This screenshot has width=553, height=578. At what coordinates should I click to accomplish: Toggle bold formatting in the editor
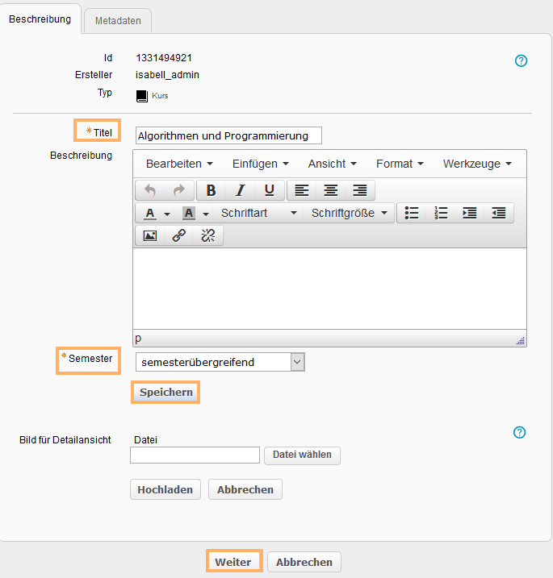(211, 190)
